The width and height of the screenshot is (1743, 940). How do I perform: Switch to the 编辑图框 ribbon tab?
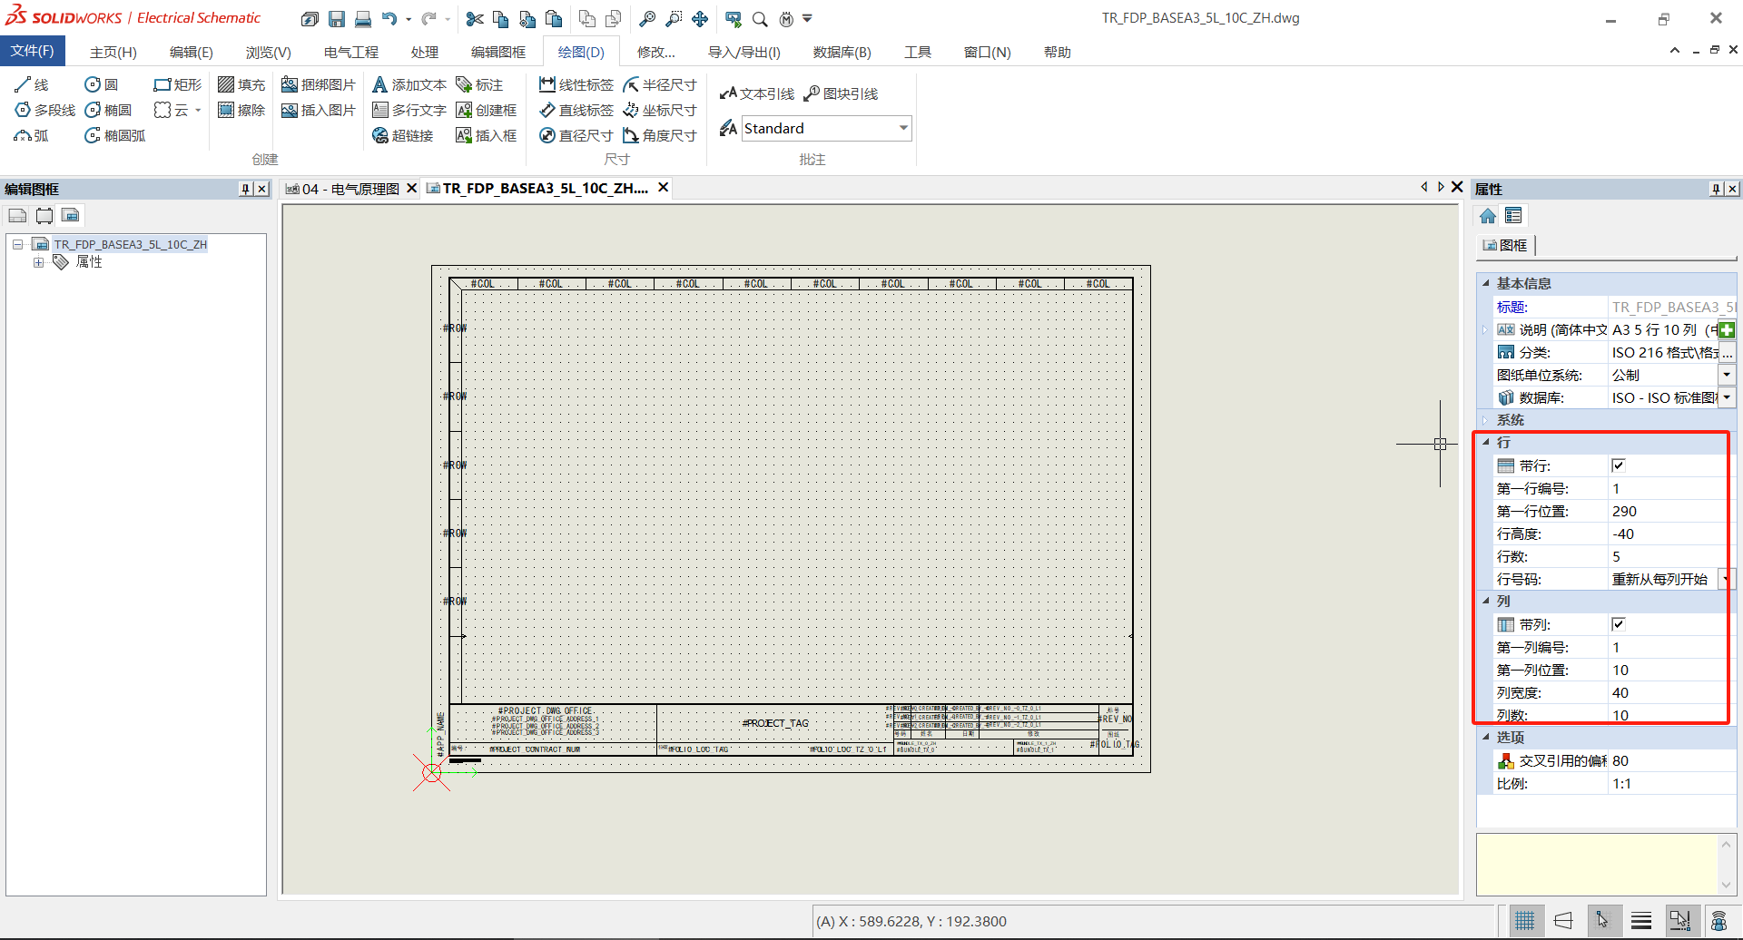point(498,52)
